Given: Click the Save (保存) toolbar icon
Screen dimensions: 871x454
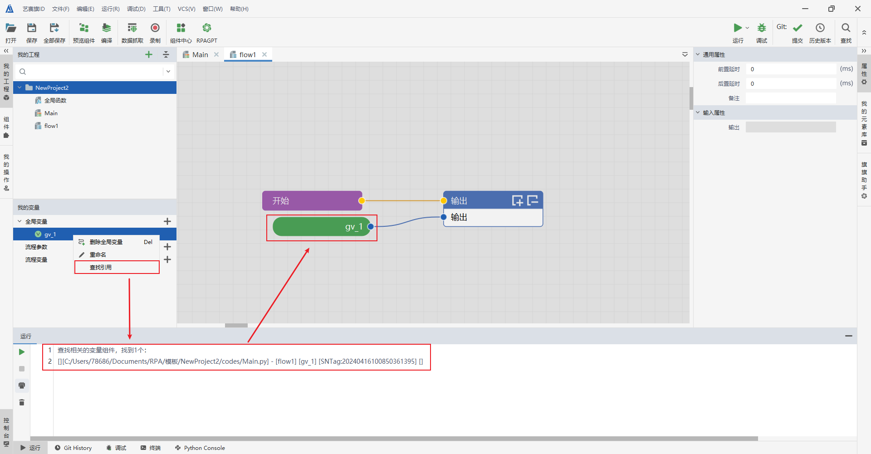Looking at the screenshot, I should pos(32,28).
